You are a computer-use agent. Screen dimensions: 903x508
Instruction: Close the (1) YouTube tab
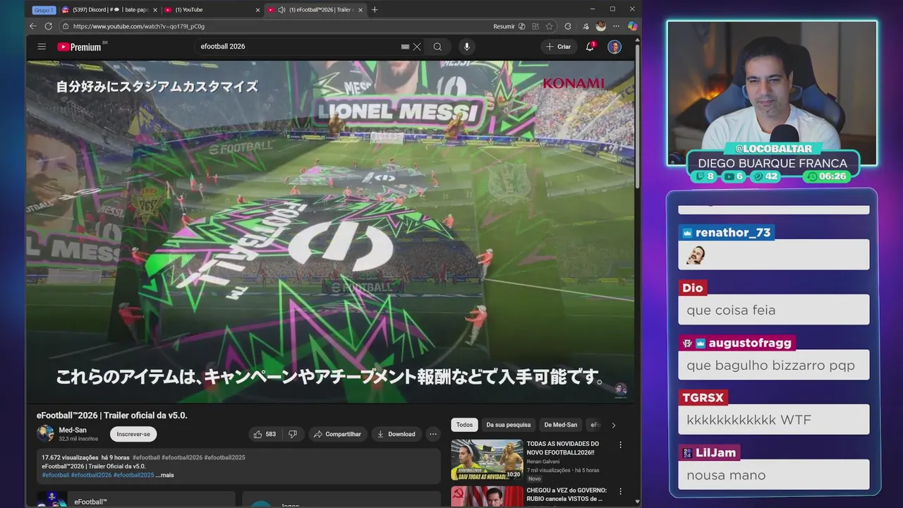pos(257,10)
